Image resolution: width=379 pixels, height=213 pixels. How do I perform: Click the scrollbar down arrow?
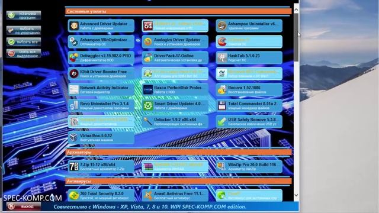[296, 195]
